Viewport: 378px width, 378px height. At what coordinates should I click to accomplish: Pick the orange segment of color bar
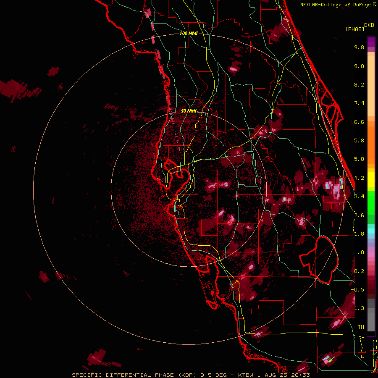click(x=371, y=144)
